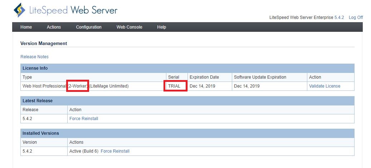Click the Installed Versions section header
This screenshot has height=168, width=371.
(x=187, y=133)
